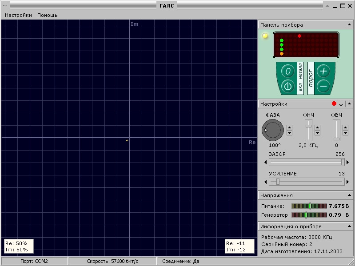This screenshot has width=355, height=266.
Task: Open the Настройки menu
Action: (x=18, y=15)
